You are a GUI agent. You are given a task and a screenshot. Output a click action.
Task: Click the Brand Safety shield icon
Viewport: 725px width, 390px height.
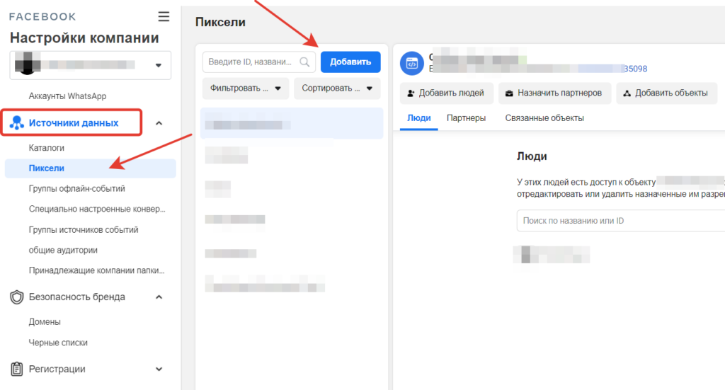click(x=17, y=297)
